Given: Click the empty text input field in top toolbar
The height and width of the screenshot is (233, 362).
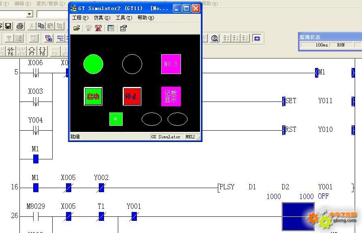Looking at the screenshot, I should pos(52,14).
